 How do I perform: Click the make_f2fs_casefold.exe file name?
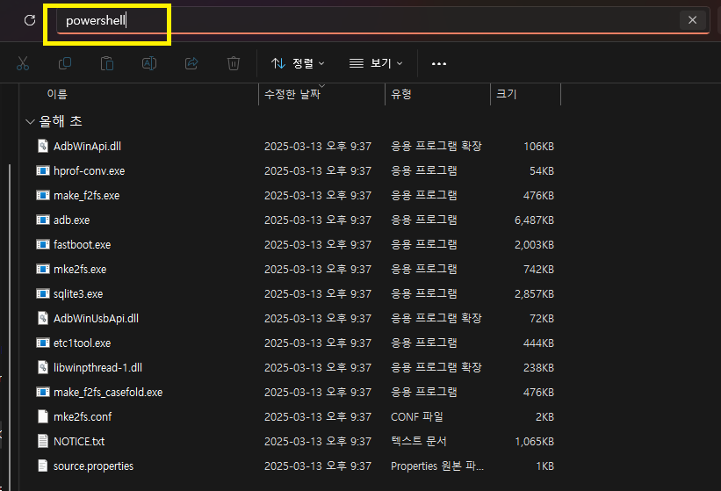pyautogui.click(x=108, y=392)
